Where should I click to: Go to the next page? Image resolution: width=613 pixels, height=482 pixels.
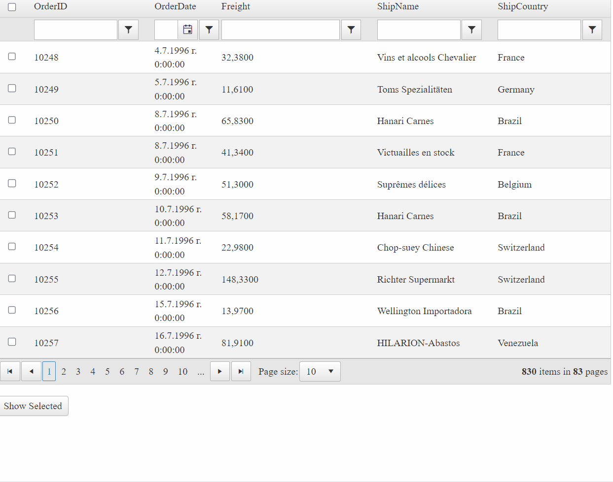click(x=219, y=371)
